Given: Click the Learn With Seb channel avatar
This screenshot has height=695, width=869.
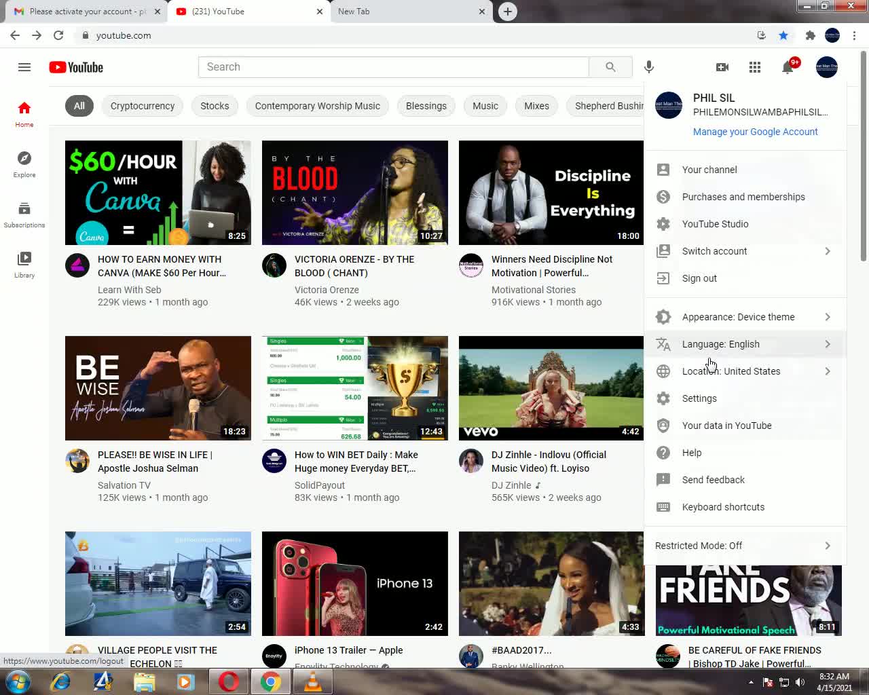Looking at the screenshot, I should click(x=77, y=265).
